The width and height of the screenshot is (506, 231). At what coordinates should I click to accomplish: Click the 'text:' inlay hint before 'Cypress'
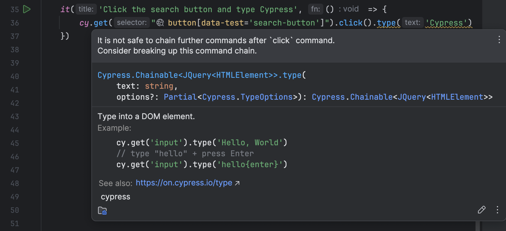tap(413, 22)
